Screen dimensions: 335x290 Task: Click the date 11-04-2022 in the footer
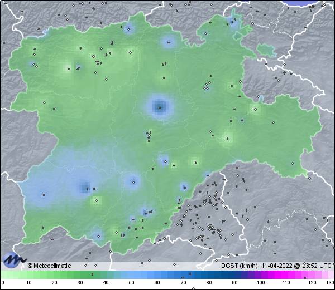pyautogui.click(x=277, y=266)
